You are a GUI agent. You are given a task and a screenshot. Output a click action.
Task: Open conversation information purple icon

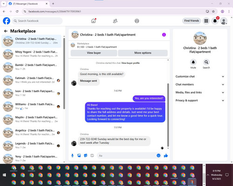click(164, 35)
